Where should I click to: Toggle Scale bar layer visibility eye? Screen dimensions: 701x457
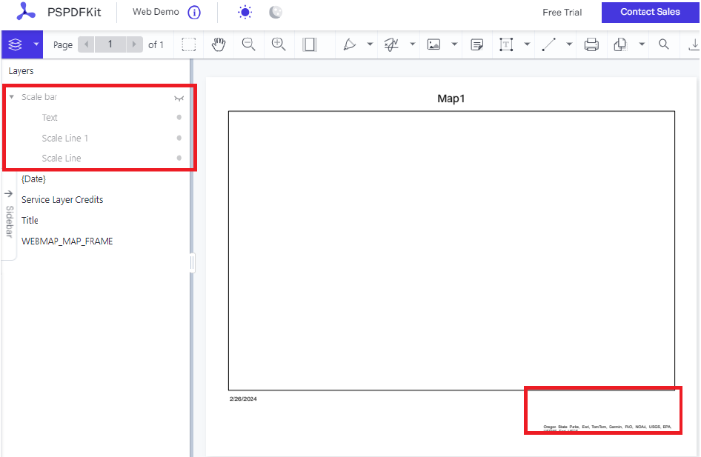click(179, 99)
